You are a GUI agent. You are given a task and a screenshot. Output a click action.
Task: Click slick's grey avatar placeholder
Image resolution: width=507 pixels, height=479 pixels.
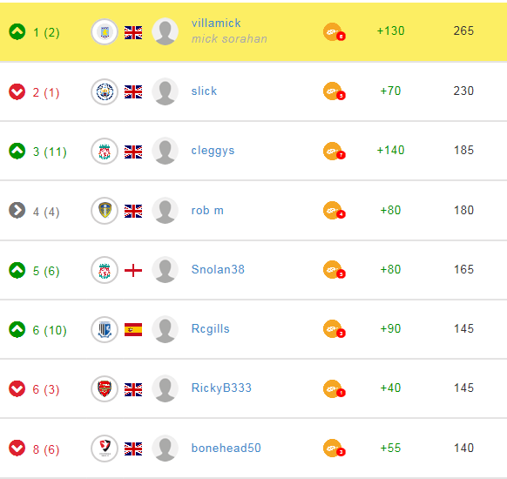pyautogui.click(x=166, y=91)
